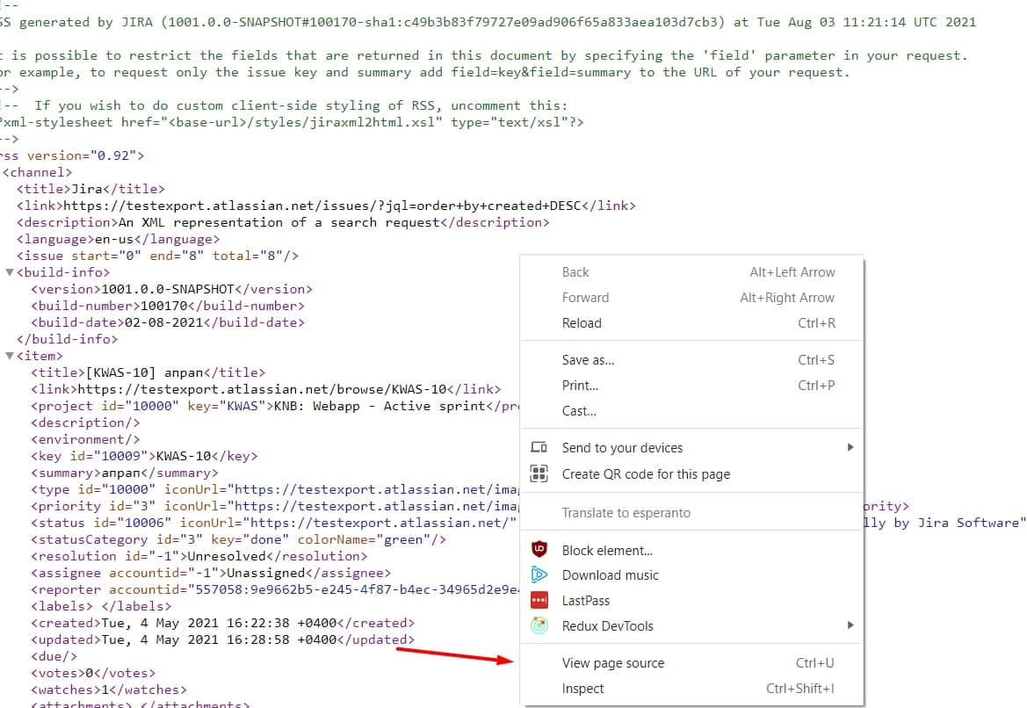This screenshot has width=1027, height=708.
Task: Click the xml-stylesheet href comment line
Action: coord(292,122)
